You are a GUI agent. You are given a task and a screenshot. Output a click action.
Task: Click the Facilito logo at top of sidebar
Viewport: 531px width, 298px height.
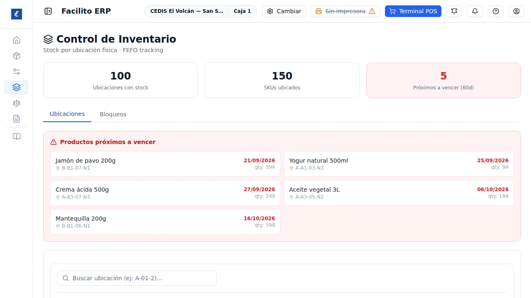[17, 14]
